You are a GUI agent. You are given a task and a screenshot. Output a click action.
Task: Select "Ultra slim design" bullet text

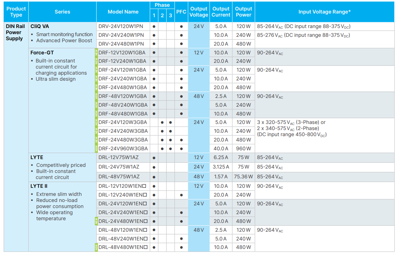[x=56, y=79]
